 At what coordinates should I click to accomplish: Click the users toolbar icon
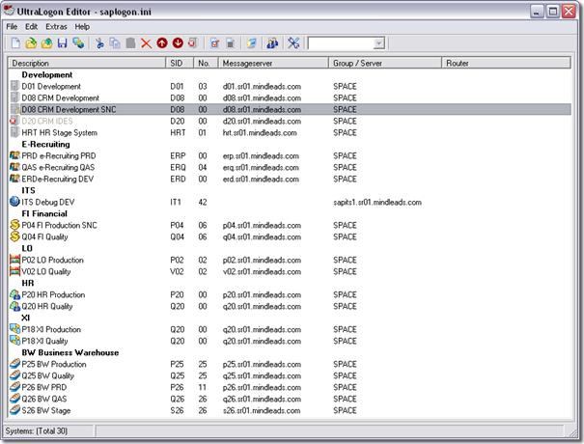point(272,43)
